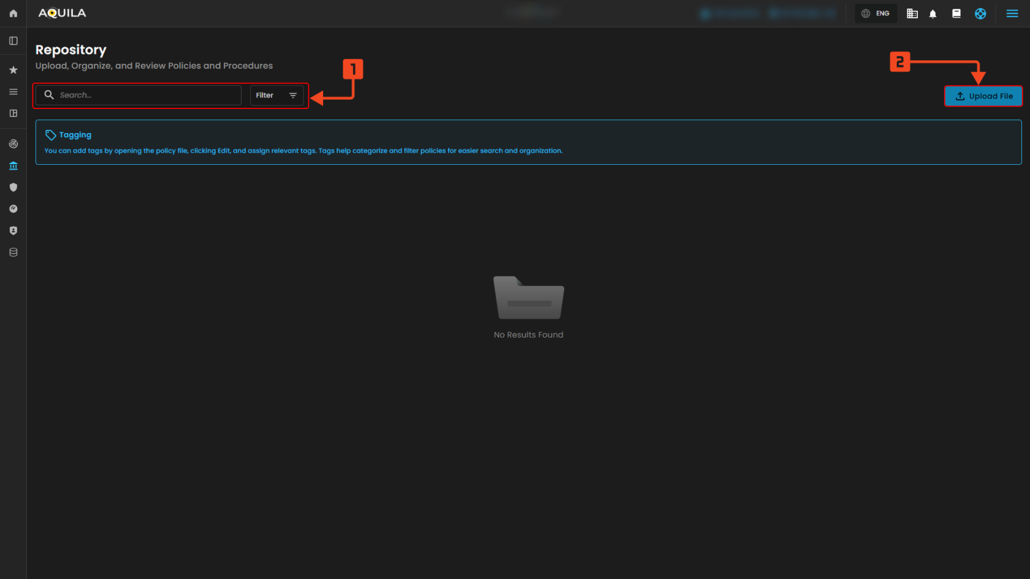The height and width of the screenshot is (579, 1030).
Task: Open notifications via the bell icon
Action: (933, 13)
